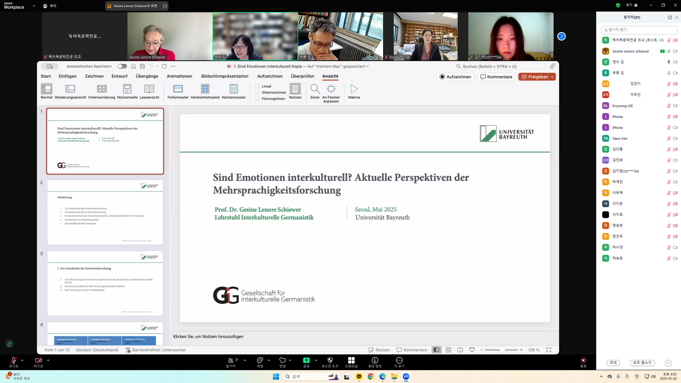Screen dimensions: 681x383
Task: Open the Zoom dialog in ribbon
Action: pyautogui.click(x=315, y=91)
